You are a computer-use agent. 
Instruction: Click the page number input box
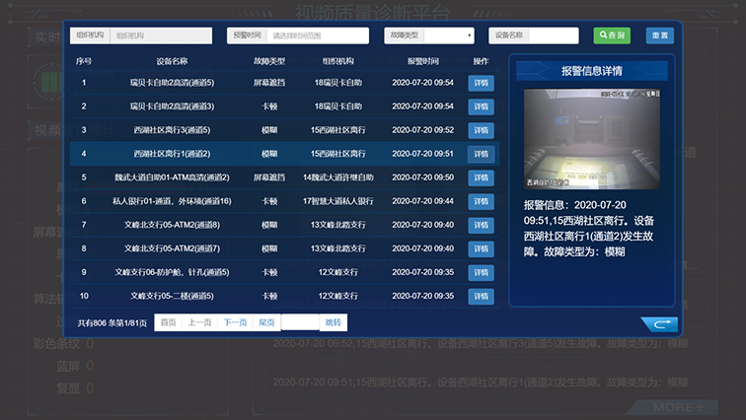point(300,322)
